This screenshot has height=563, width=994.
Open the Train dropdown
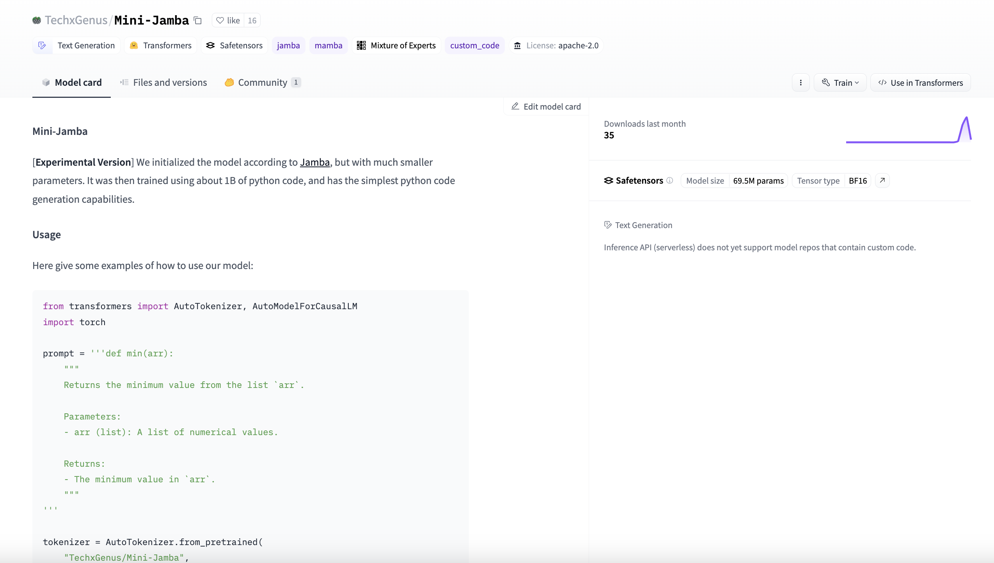click(840, 82)
